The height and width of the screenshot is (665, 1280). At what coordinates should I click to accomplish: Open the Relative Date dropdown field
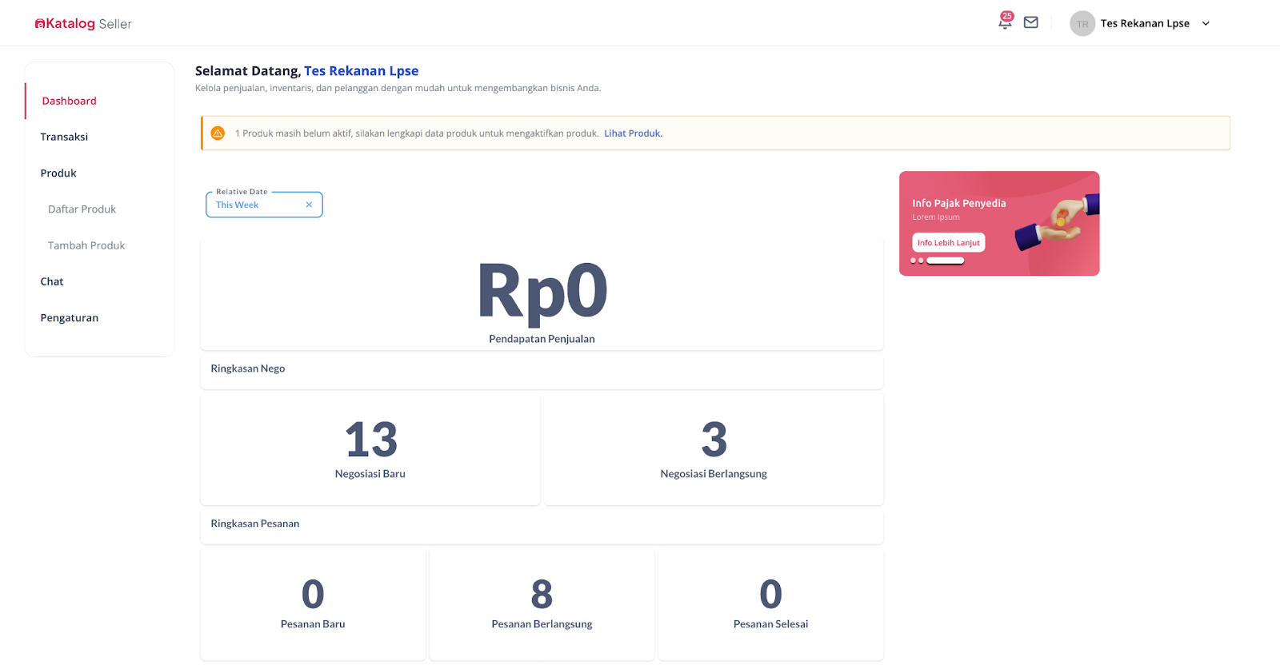[x=264, y=205]
